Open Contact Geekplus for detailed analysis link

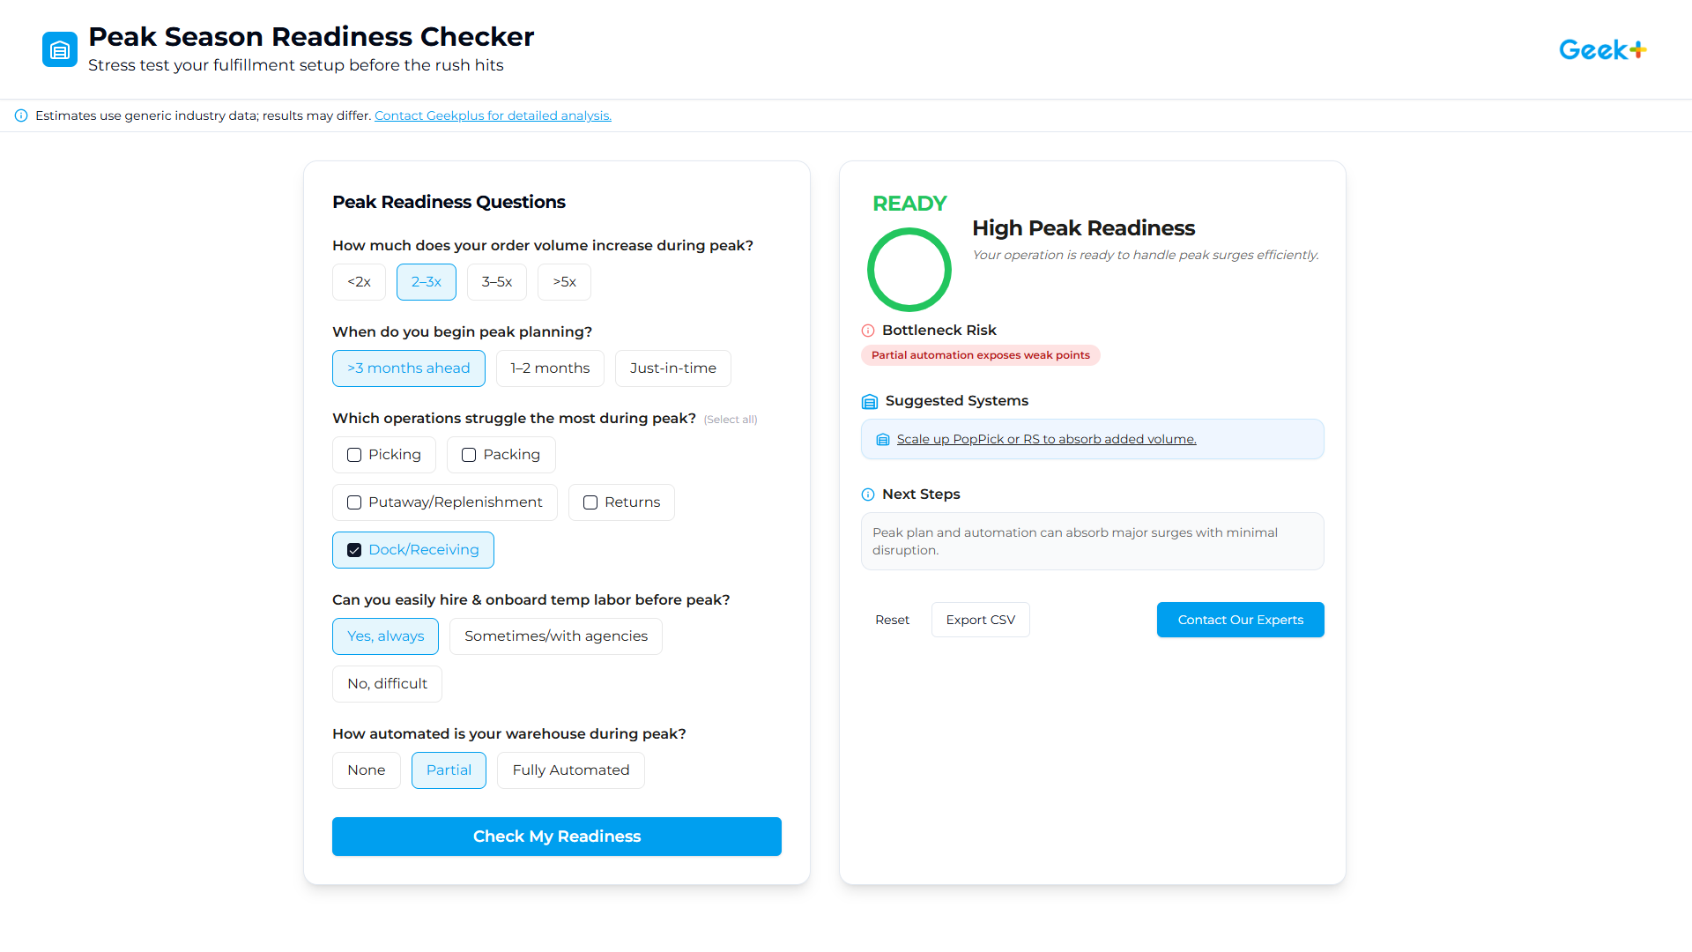[493, 115]
